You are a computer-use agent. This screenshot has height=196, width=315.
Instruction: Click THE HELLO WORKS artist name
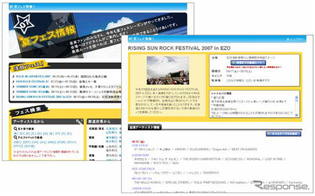pyautogui.click(x=148, y=183)
